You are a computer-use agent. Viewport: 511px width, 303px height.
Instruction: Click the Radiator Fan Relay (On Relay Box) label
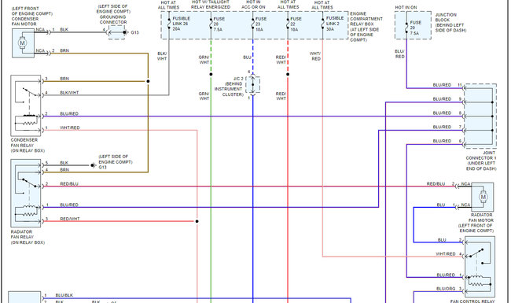(28, 237)
